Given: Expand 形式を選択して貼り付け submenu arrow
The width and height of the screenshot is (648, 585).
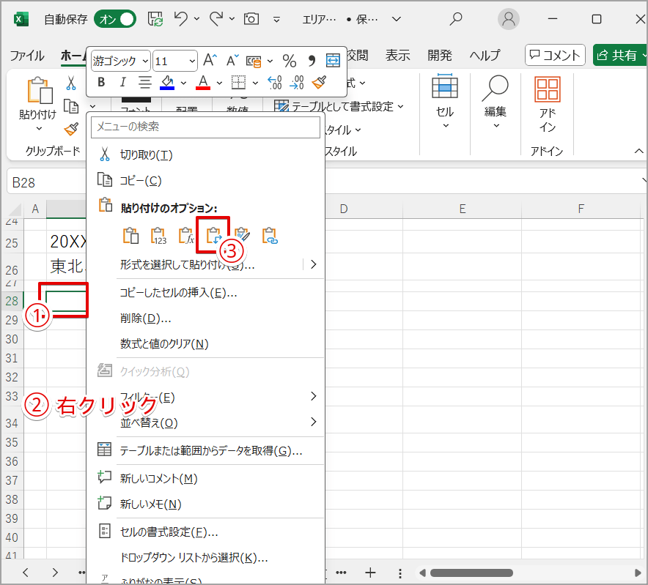Looking at the screenshot, I should pos(314,264).
